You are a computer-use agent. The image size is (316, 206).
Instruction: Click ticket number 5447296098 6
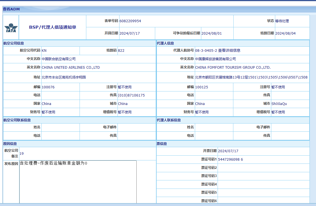230,160
